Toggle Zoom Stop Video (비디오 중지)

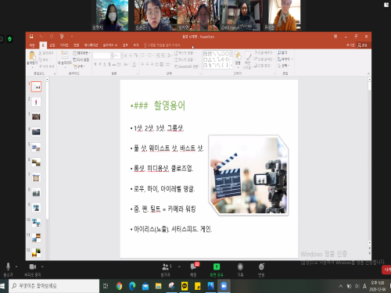33,270
